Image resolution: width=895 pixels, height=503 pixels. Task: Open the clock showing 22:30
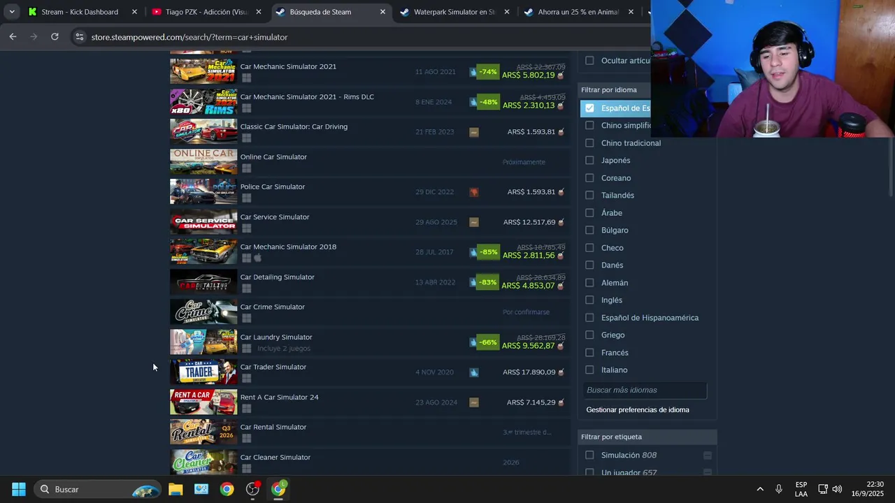(x=867, y=489)
